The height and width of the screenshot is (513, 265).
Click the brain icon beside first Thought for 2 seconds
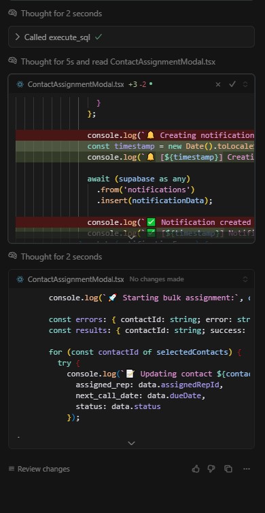click(x=12, y=13)
